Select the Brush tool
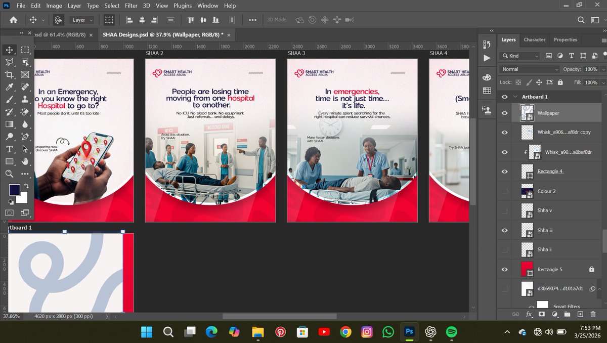Image resolution: width=607 pixels, height=343 pixels. click(x=9, y=99)
